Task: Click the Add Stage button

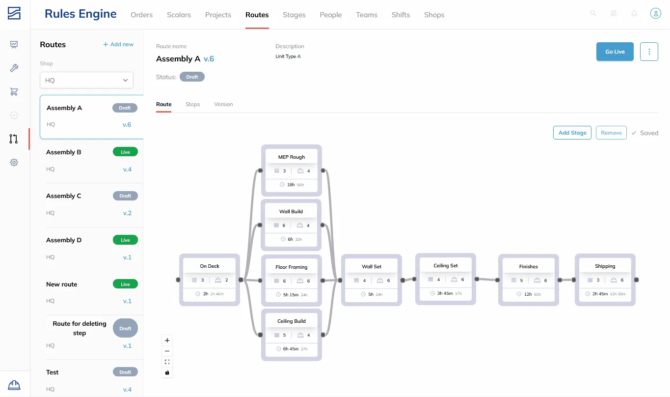Action: pyautogui.click(x=572, y=133)
